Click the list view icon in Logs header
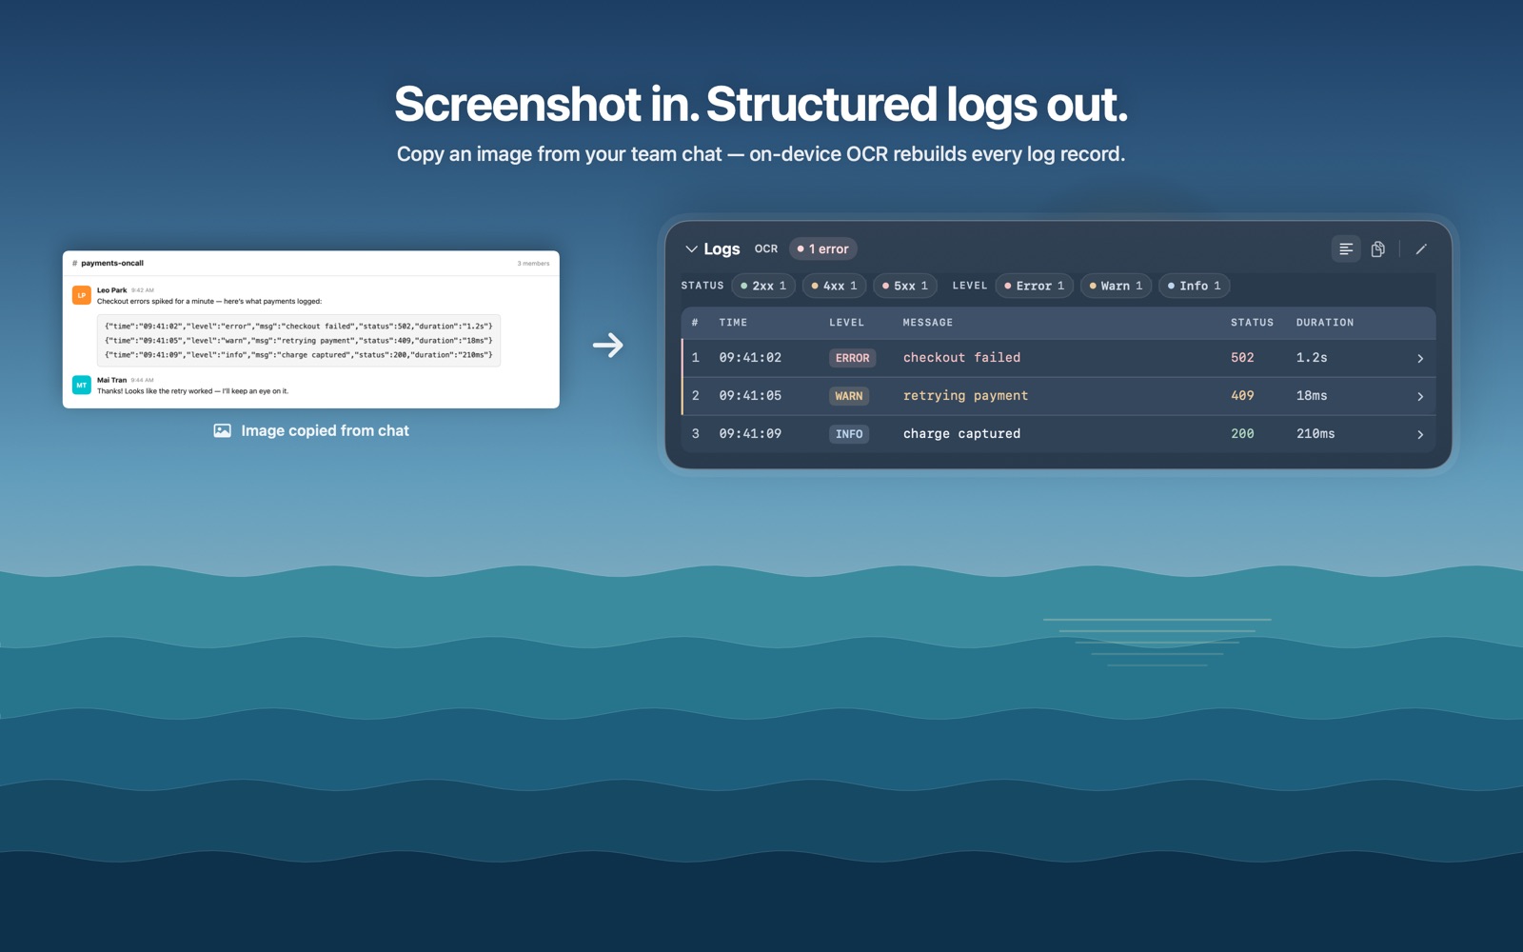 [1346, 249]
